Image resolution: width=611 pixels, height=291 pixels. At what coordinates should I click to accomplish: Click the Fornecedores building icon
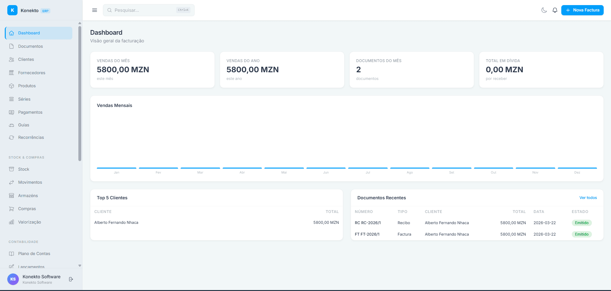[11, 73]
